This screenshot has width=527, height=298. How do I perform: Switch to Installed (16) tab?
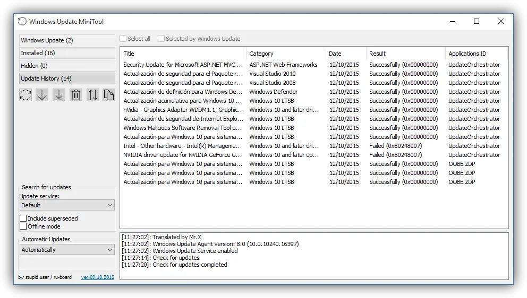[x=67, y=53]
